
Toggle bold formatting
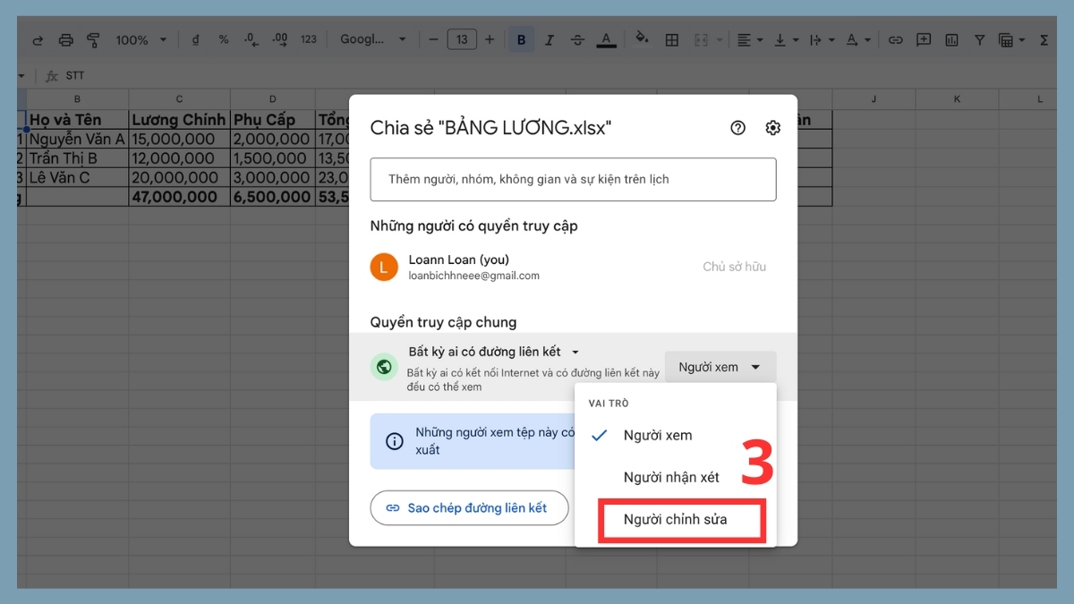(x=521, y=38)
